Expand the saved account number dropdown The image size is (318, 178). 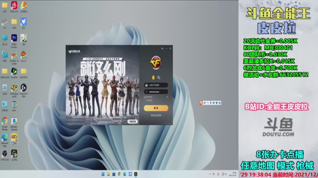click(166, 85)
